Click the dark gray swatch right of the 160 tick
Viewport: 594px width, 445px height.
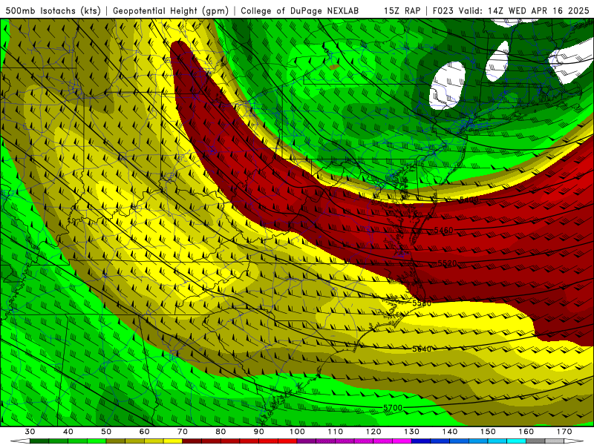[535, 441]
